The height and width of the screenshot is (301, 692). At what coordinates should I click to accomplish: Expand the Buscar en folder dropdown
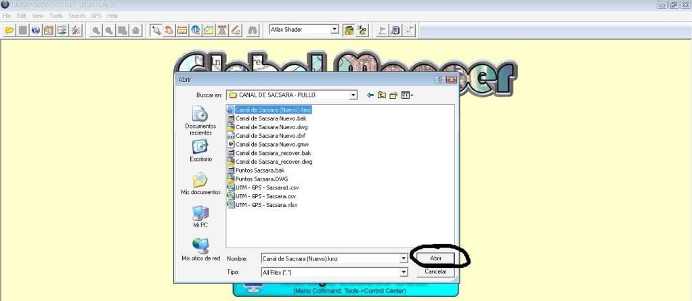pos(353,95)
